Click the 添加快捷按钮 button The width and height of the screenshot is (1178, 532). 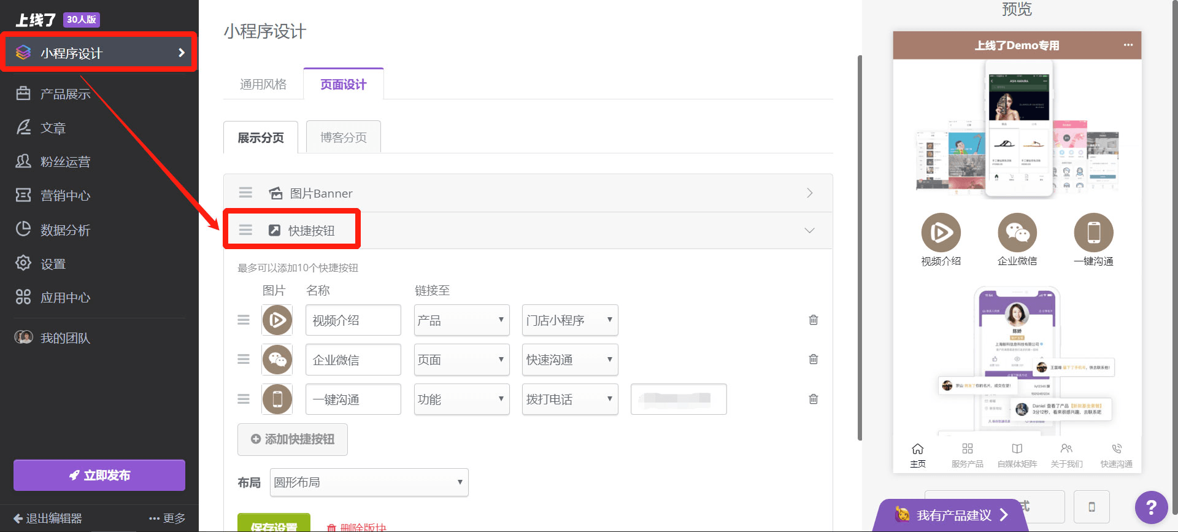[293, 439]
